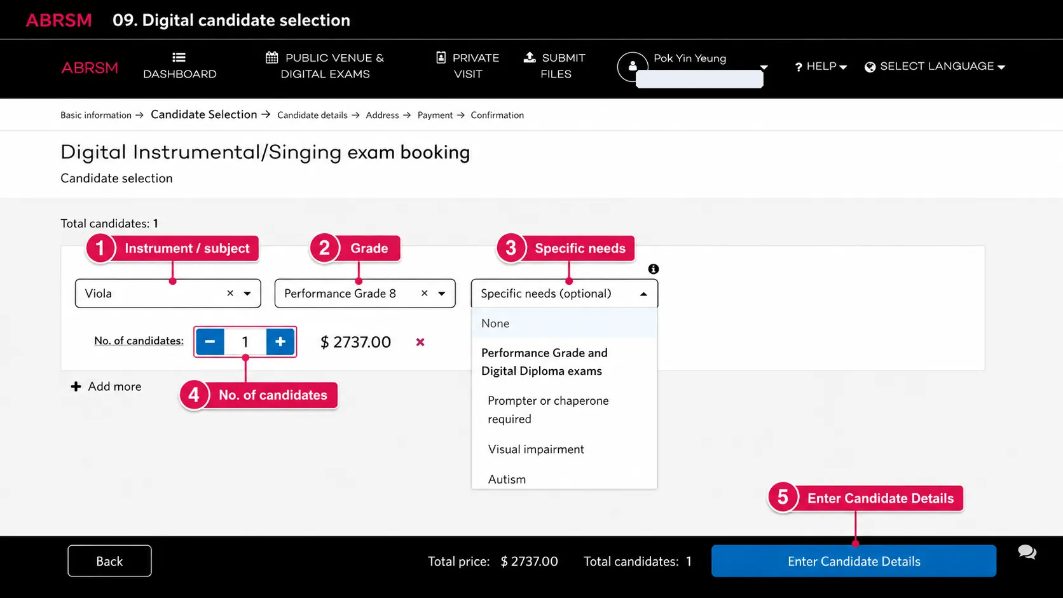Screen dimensions: 1063x598
Task: Clear the Viola instrument selection
Action: point(230,293)
